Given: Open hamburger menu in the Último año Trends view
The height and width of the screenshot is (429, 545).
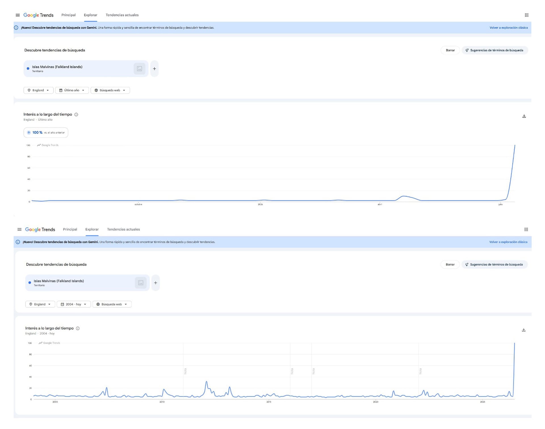Looking at the screenshot, I should tap(18, 15).
